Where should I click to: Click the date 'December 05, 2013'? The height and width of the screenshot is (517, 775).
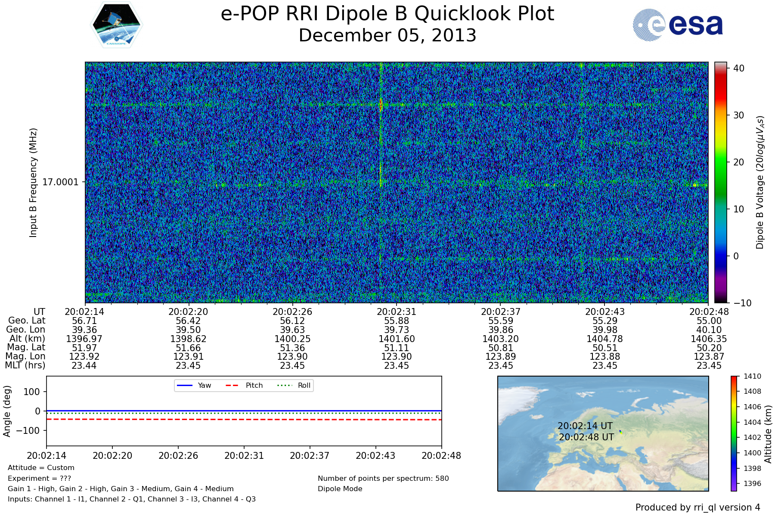(x=387, y=35)
